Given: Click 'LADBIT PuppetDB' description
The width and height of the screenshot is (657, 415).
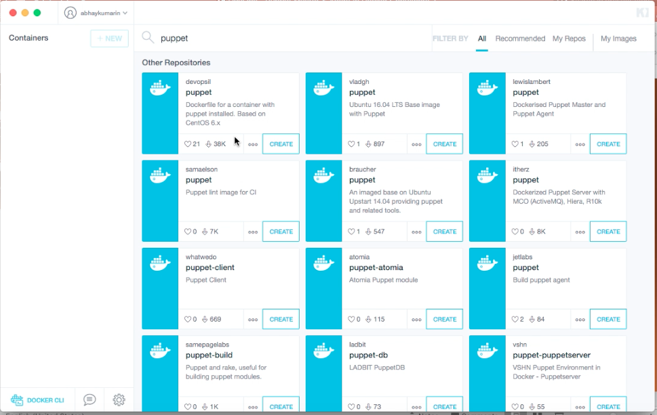Looking at the screenshot, I should pyautogui.click(x=377, y=368).
